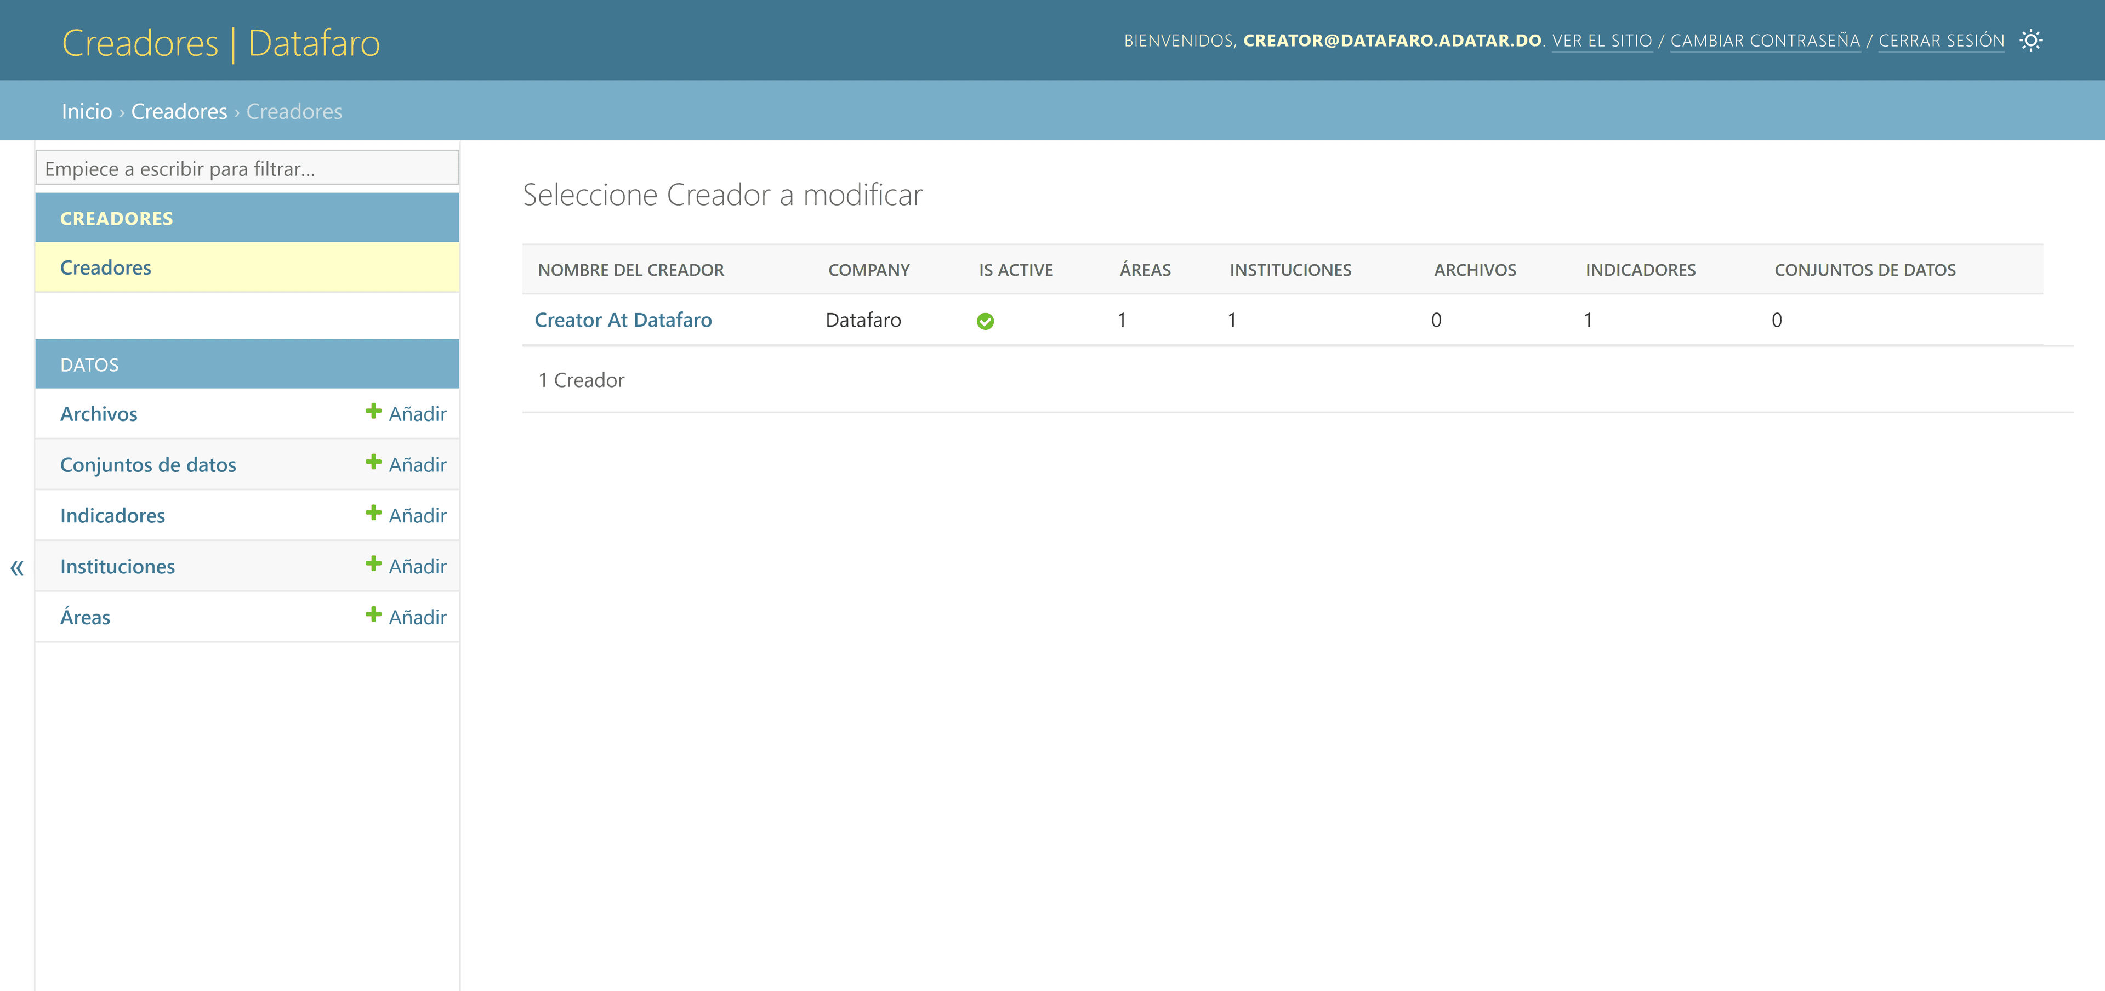Click the plus icon next to Conjuntos de datos
This screenshot has height=991, width=2105.
click(x=373, y=463)
